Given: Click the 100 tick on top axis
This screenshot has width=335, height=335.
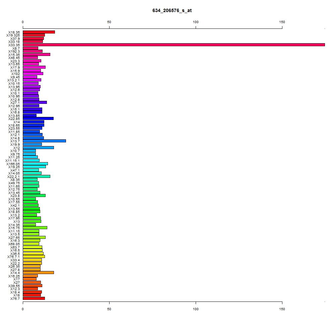Looking at the screenshot, I should pyautogui.click(x=196, y=22).
